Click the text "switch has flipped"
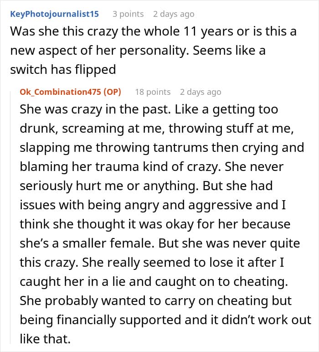 pyautogui.click(x=63, y=70)
